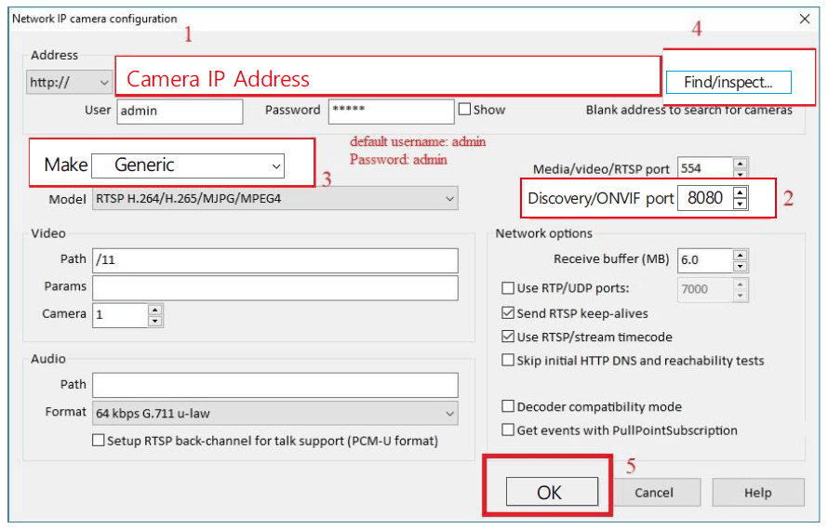Expand the Make dropdown showing Generic
This screenshot has height=529, width=828.
click(x=276, y=165)
